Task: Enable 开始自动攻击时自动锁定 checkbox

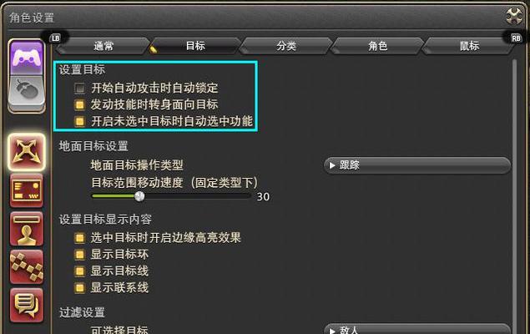Action: point(80,89)
